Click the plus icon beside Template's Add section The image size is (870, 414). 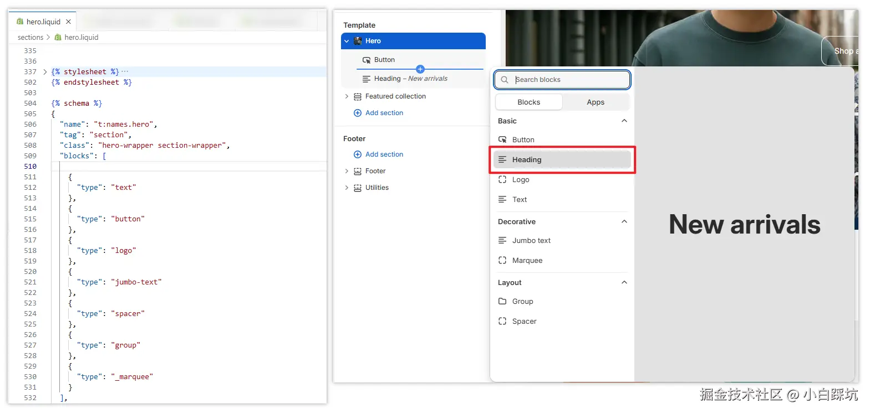point(358,113)
